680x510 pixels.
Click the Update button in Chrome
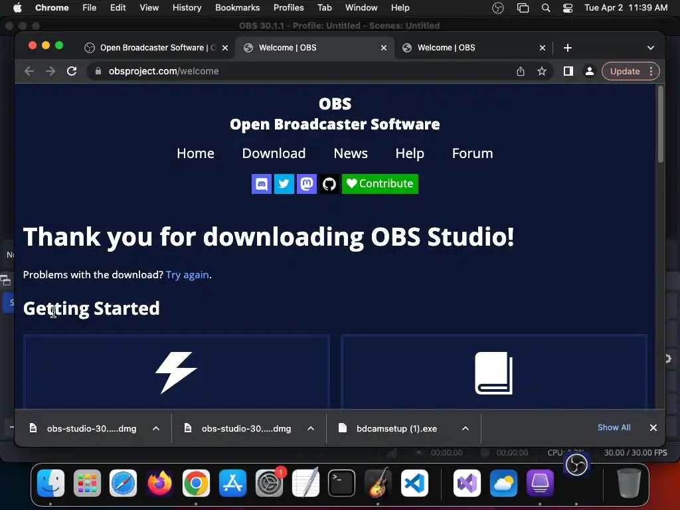coord(624,71)
